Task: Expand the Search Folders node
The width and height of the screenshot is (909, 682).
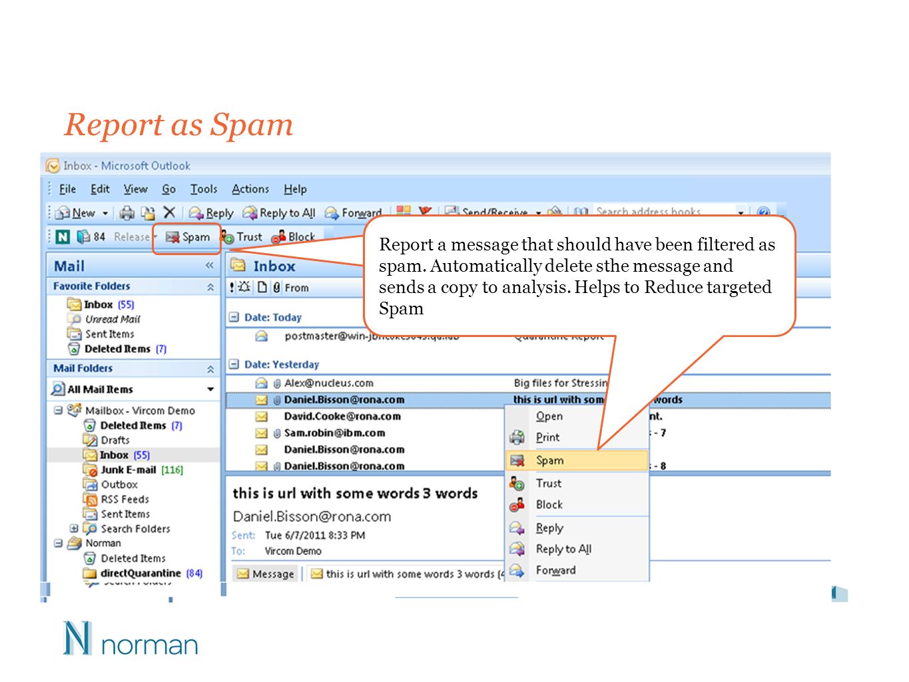Action: click(x=74, y=528)
